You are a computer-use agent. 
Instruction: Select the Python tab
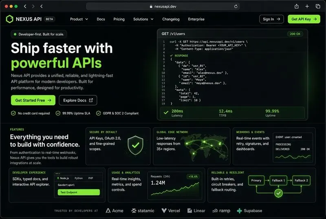79,178
